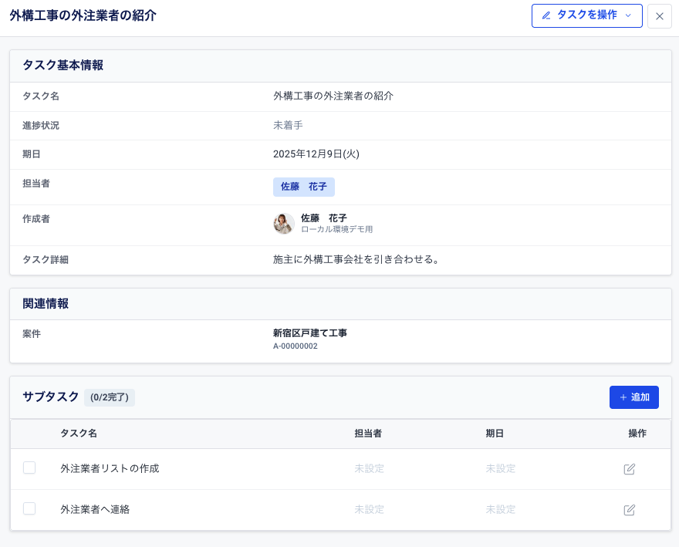Open the edit icon for 外注業者リストの作成 subtask
The width and height of the screenshot is (679, 547).
[x=629, y=468]
